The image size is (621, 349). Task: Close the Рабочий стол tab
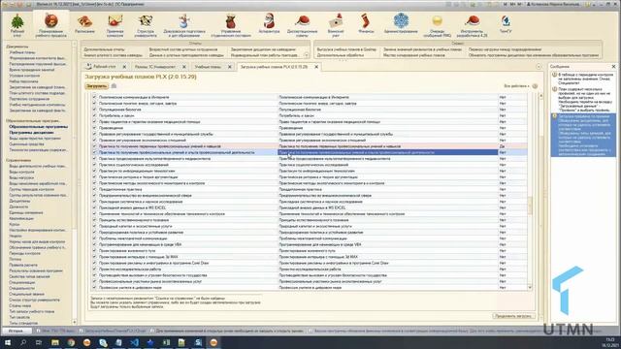[x=124, y=67]
